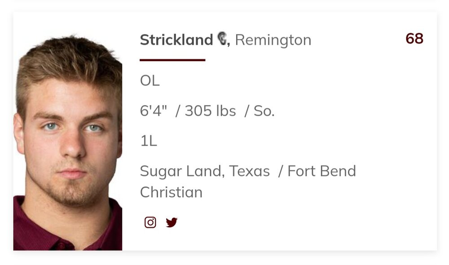The width and height of the screenshot is (449, 265).
Task: Click the slash before Fort Bend
Action: (x=280, y=171)
